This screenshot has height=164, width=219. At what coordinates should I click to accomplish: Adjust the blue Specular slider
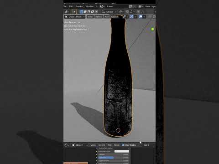(x=113, y=158)
